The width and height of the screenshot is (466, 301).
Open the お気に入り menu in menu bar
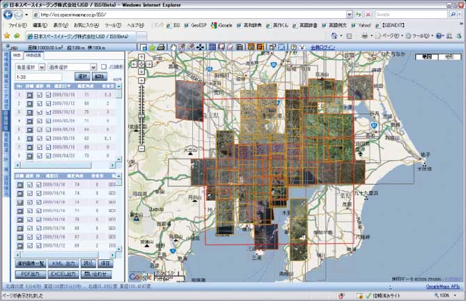coord(86,25)
